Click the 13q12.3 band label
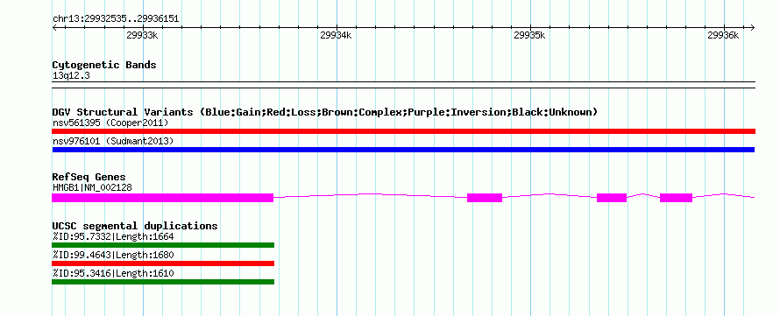The width and height of the screenshot is (780, 316). point(71,76)
